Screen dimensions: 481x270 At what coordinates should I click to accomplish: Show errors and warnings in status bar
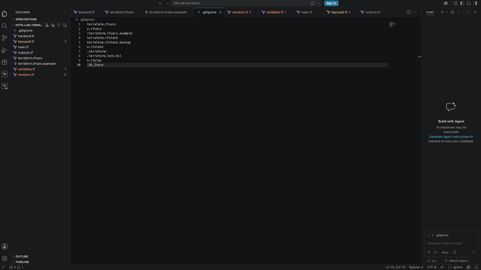(x=16, y=267)
